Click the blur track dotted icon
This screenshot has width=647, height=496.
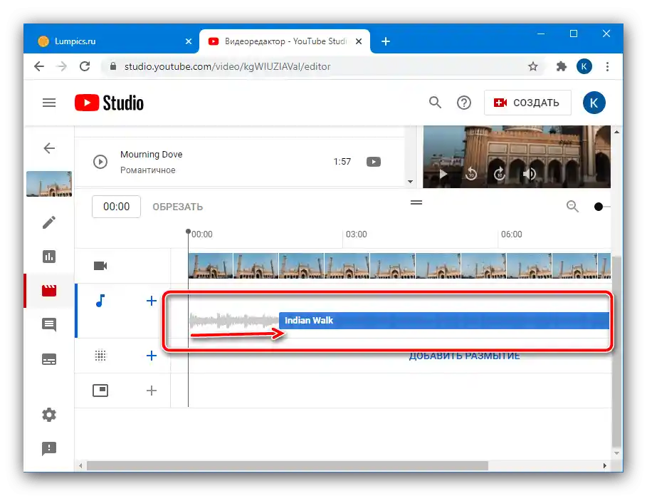point(100,356)
